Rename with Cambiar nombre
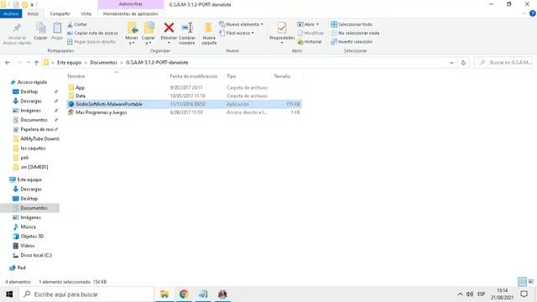The height and width of the screenshot is (302, 537). tap(187, 34)
